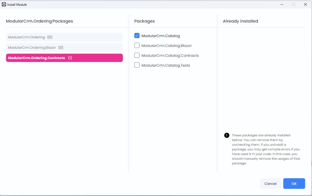Check the ModularCrm.Catalog.Blazor package

click(x=137, y=45)
